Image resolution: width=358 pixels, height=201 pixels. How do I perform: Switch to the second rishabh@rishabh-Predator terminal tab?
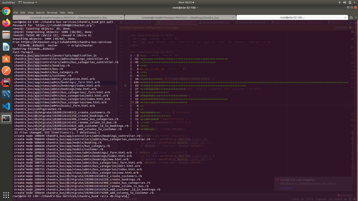(x=180, y=18)
